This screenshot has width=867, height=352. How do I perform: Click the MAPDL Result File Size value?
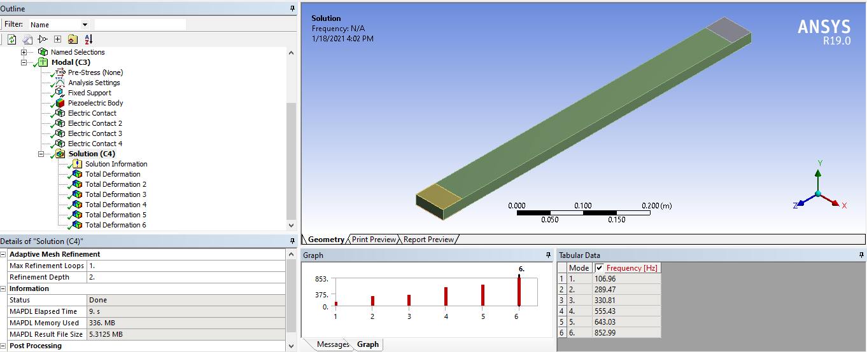click(x=186, y=334)
